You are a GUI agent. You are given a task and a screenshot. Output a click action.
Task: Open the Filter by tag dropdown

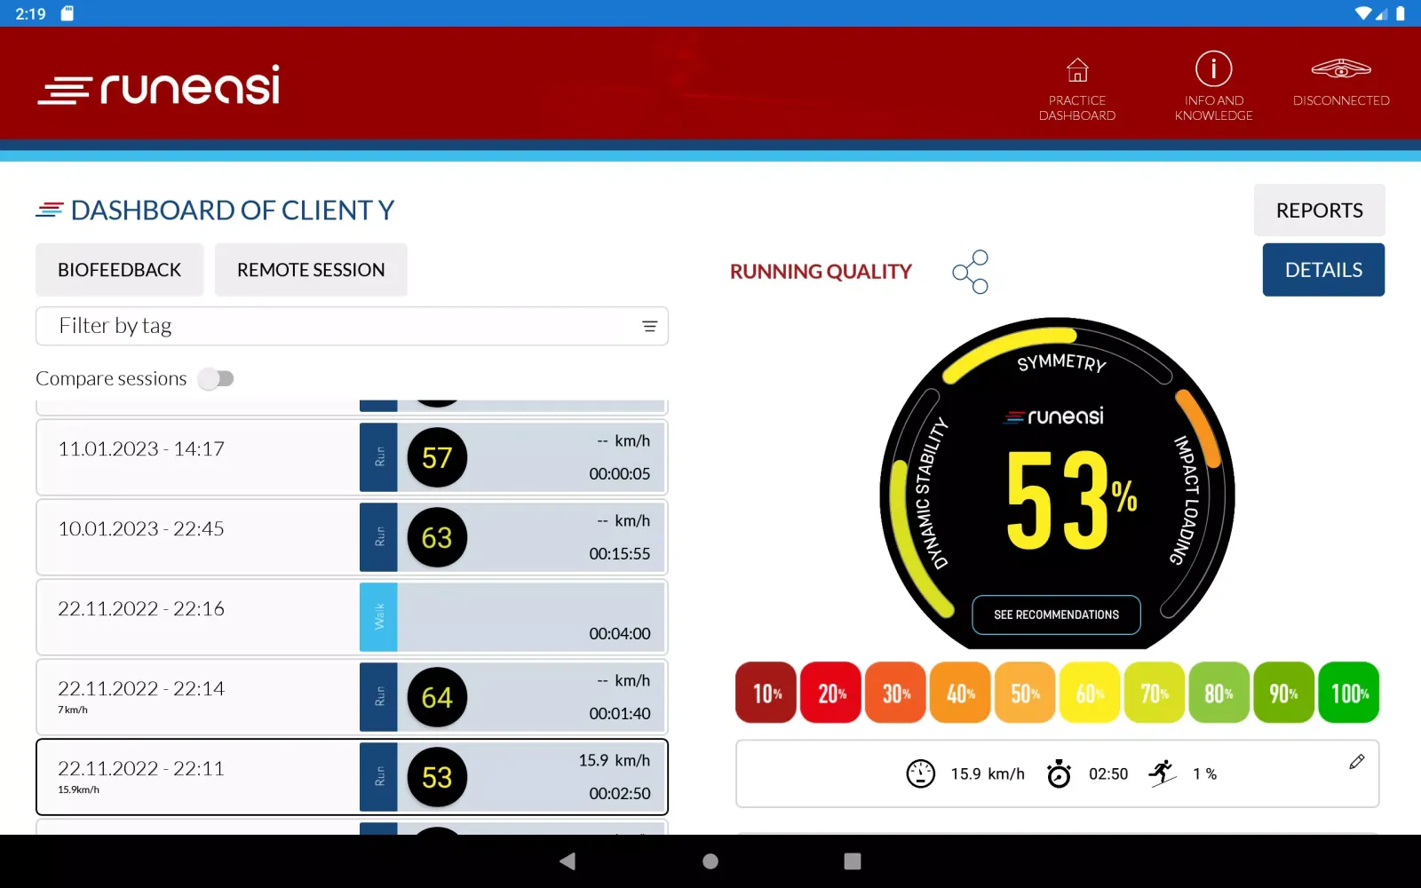352,326
